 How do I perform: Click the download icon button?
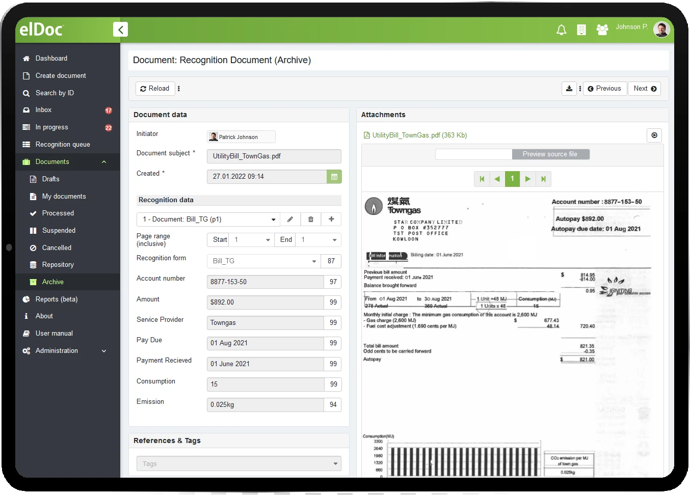click(569, 89)
